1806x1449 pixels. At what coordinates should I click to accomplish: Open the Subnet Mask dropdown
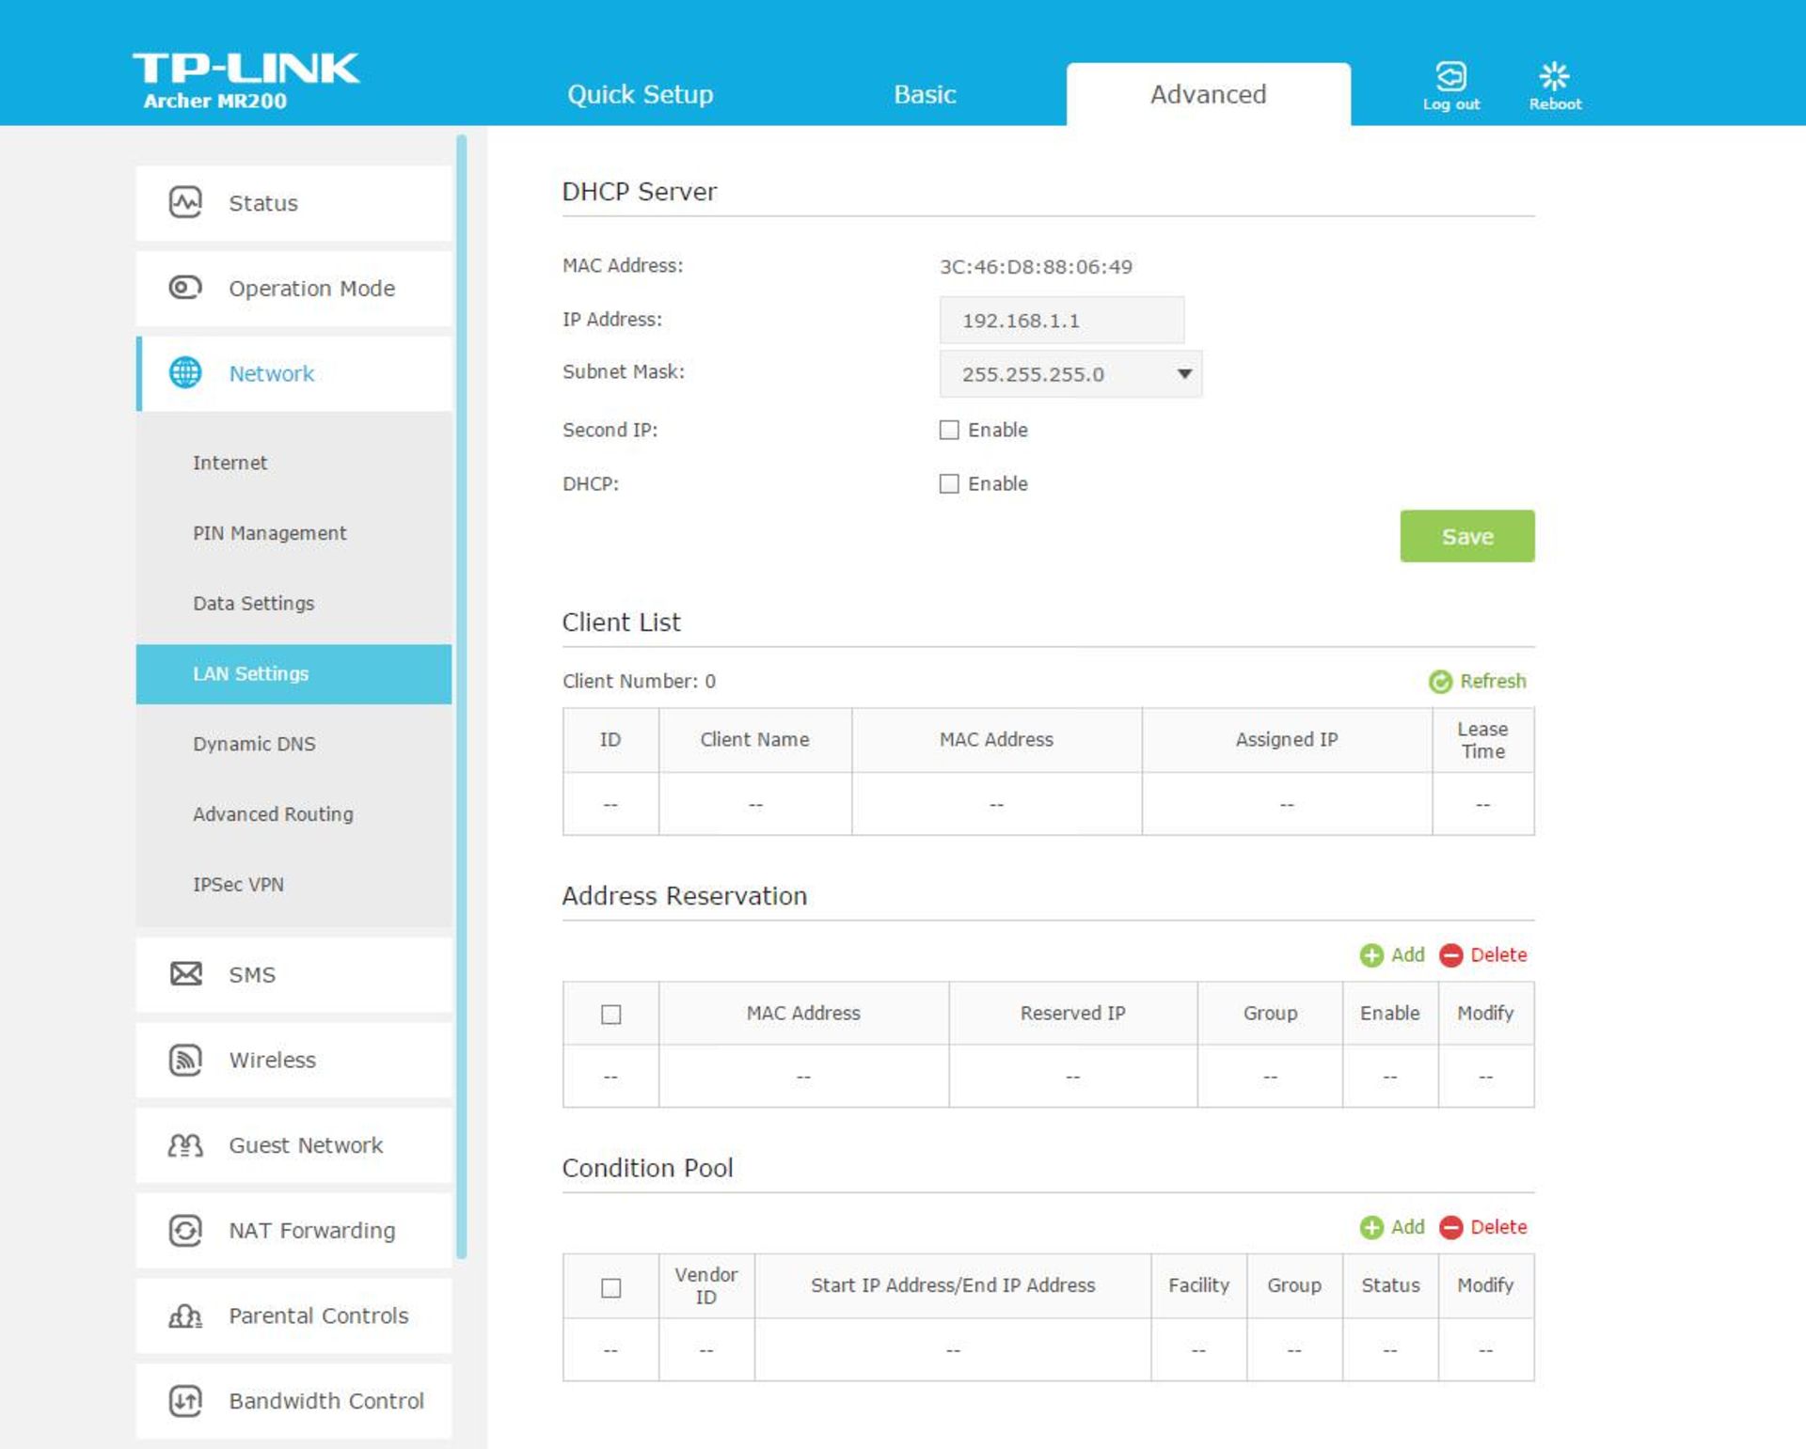(1070, 374)
